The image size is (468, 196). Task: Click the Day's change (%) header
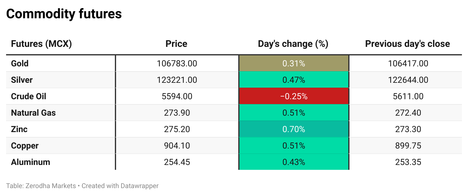(x=293, y=44)
